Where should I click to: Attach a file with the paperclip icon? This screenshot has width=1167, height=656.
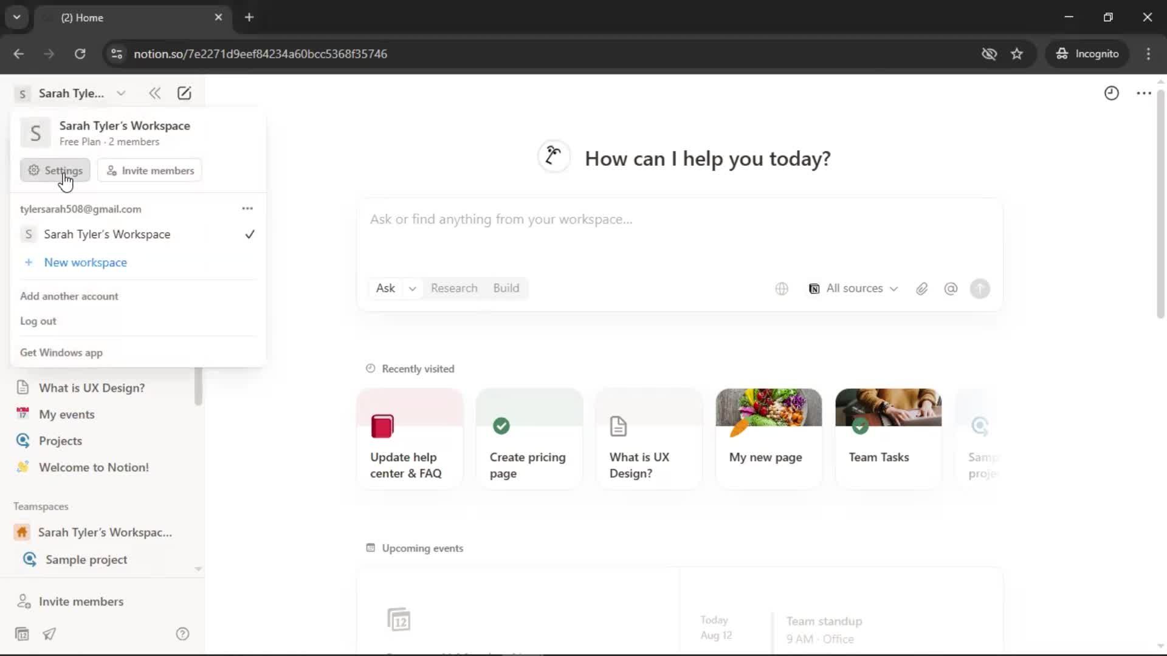point(921,289)
